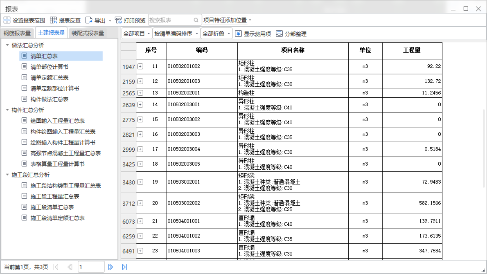Collapse the 构件汇总分析 tree group
The image size is (487, 274).
coord(7,110)
